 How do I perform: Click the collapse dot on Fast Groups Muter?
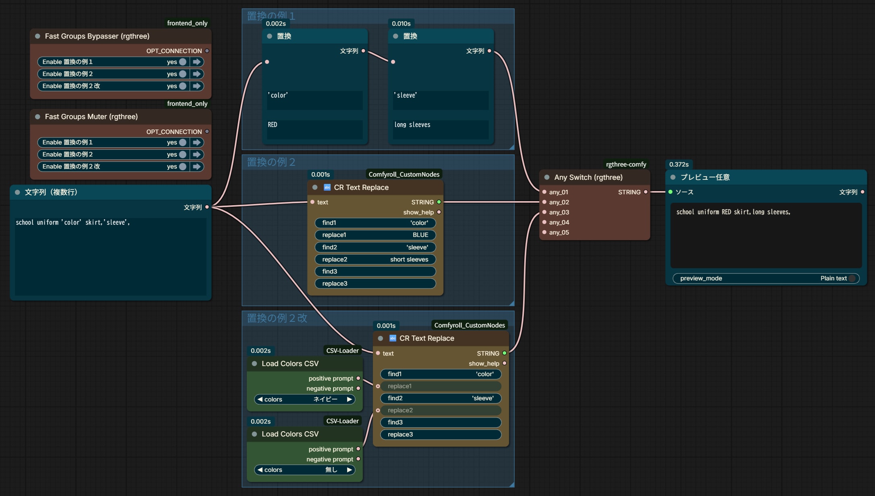click(x=37, y=117)
